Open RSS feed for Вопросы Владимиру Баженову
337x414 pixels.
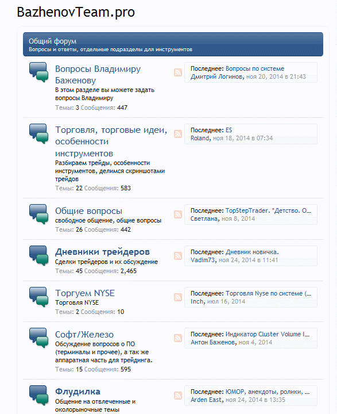point(178,72)
